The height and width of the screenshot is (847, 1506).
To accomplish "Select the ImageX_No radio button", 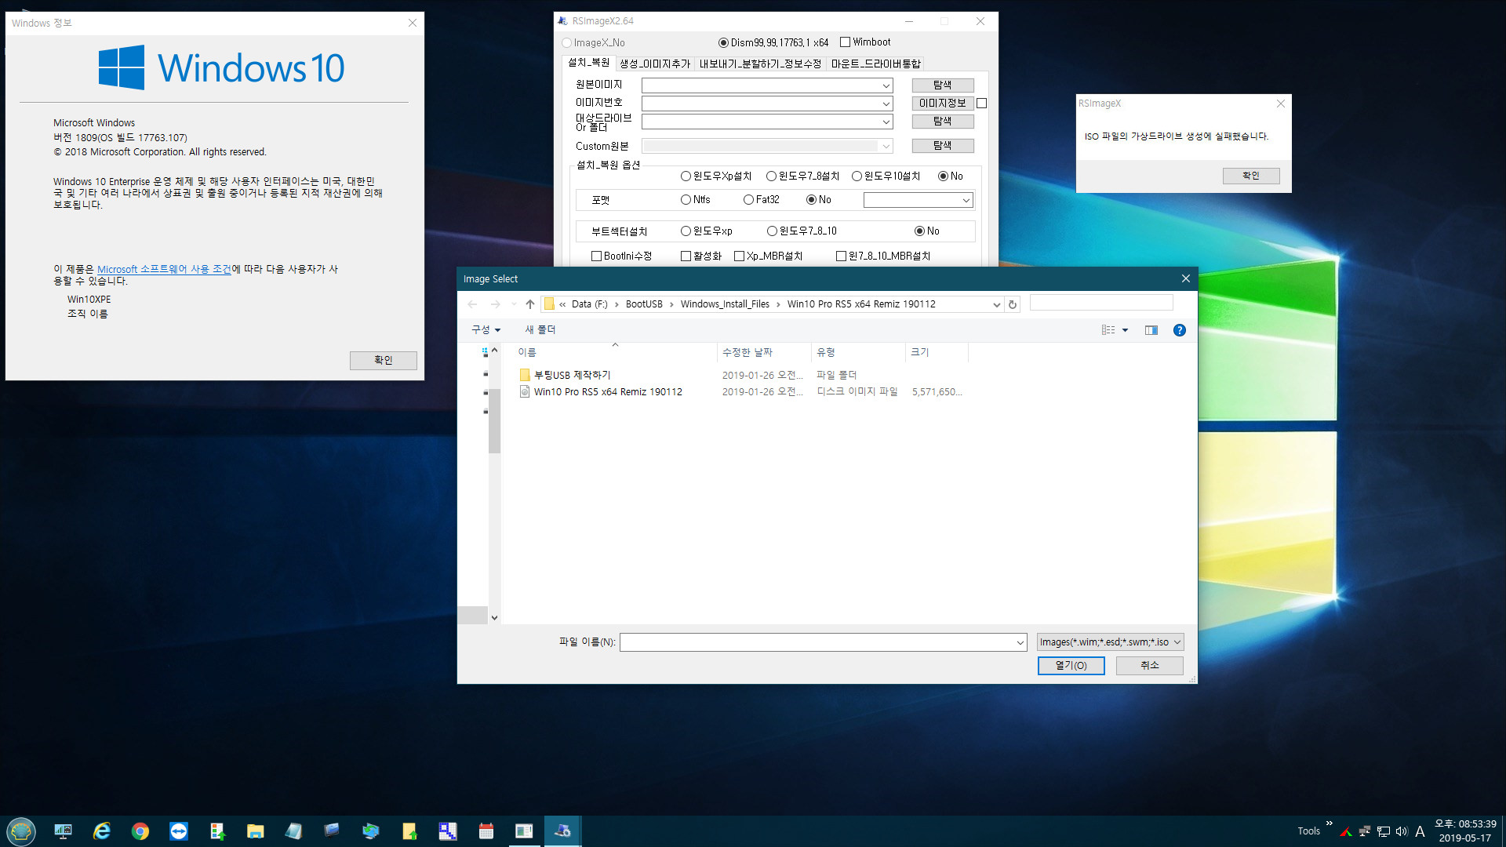I will [594, 42].
